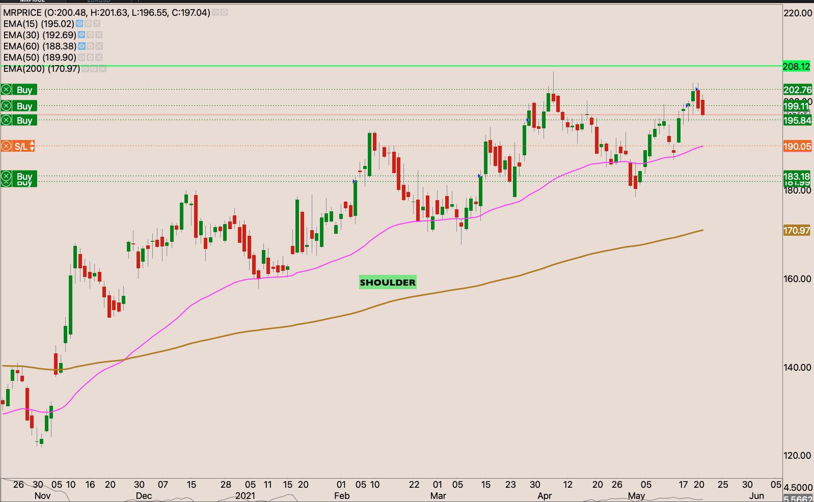Remove the S/L stop-loss order
The width and height of the screenshot is (814, 502).
6,147
